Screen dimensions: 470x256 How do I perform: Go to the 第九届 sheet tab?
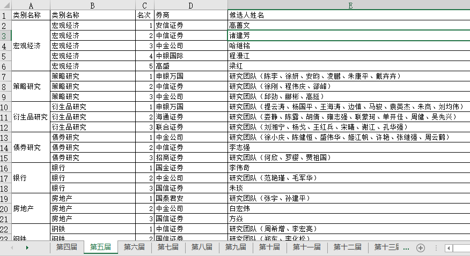236,247
